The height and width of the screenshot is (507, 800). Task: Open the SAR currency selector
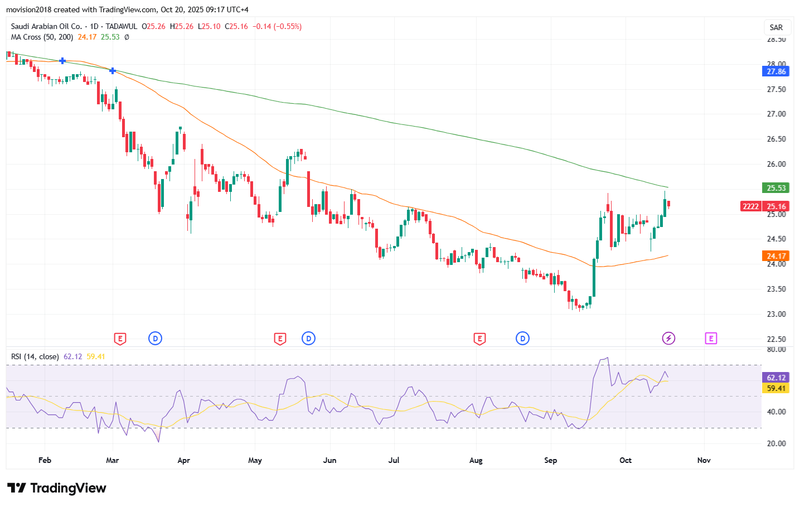(776, 27)
